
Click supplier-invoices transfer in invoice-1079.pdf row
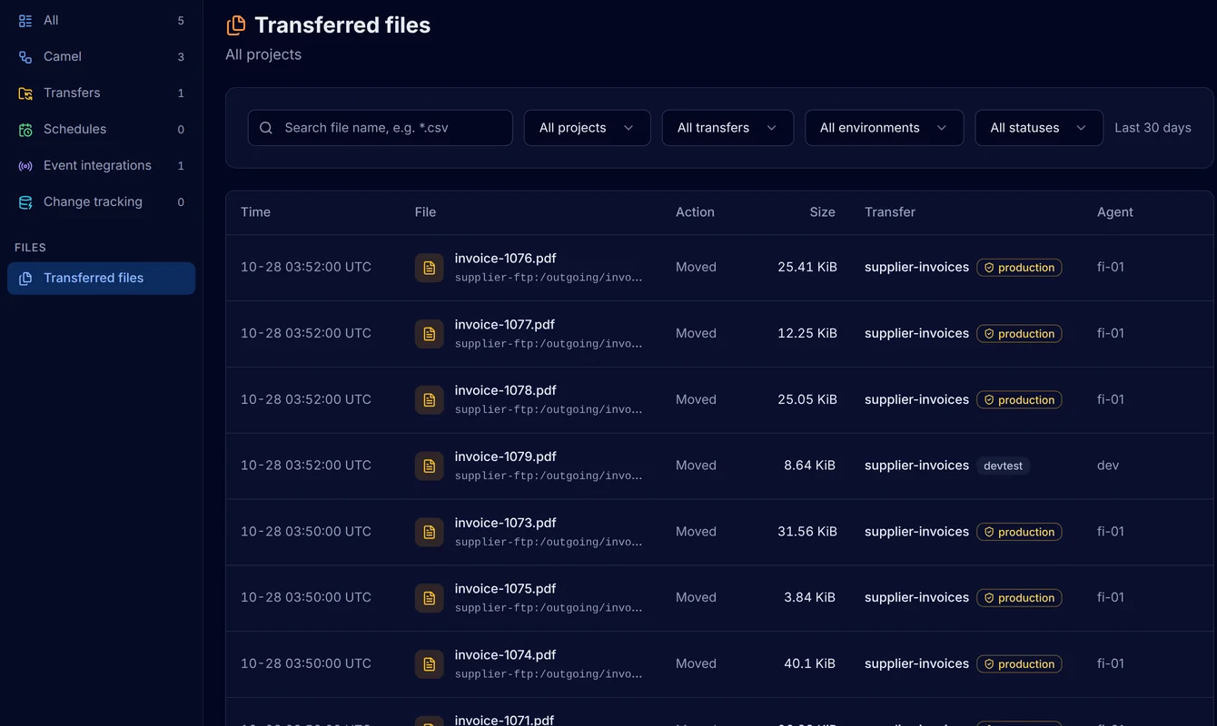click(916, 466)
